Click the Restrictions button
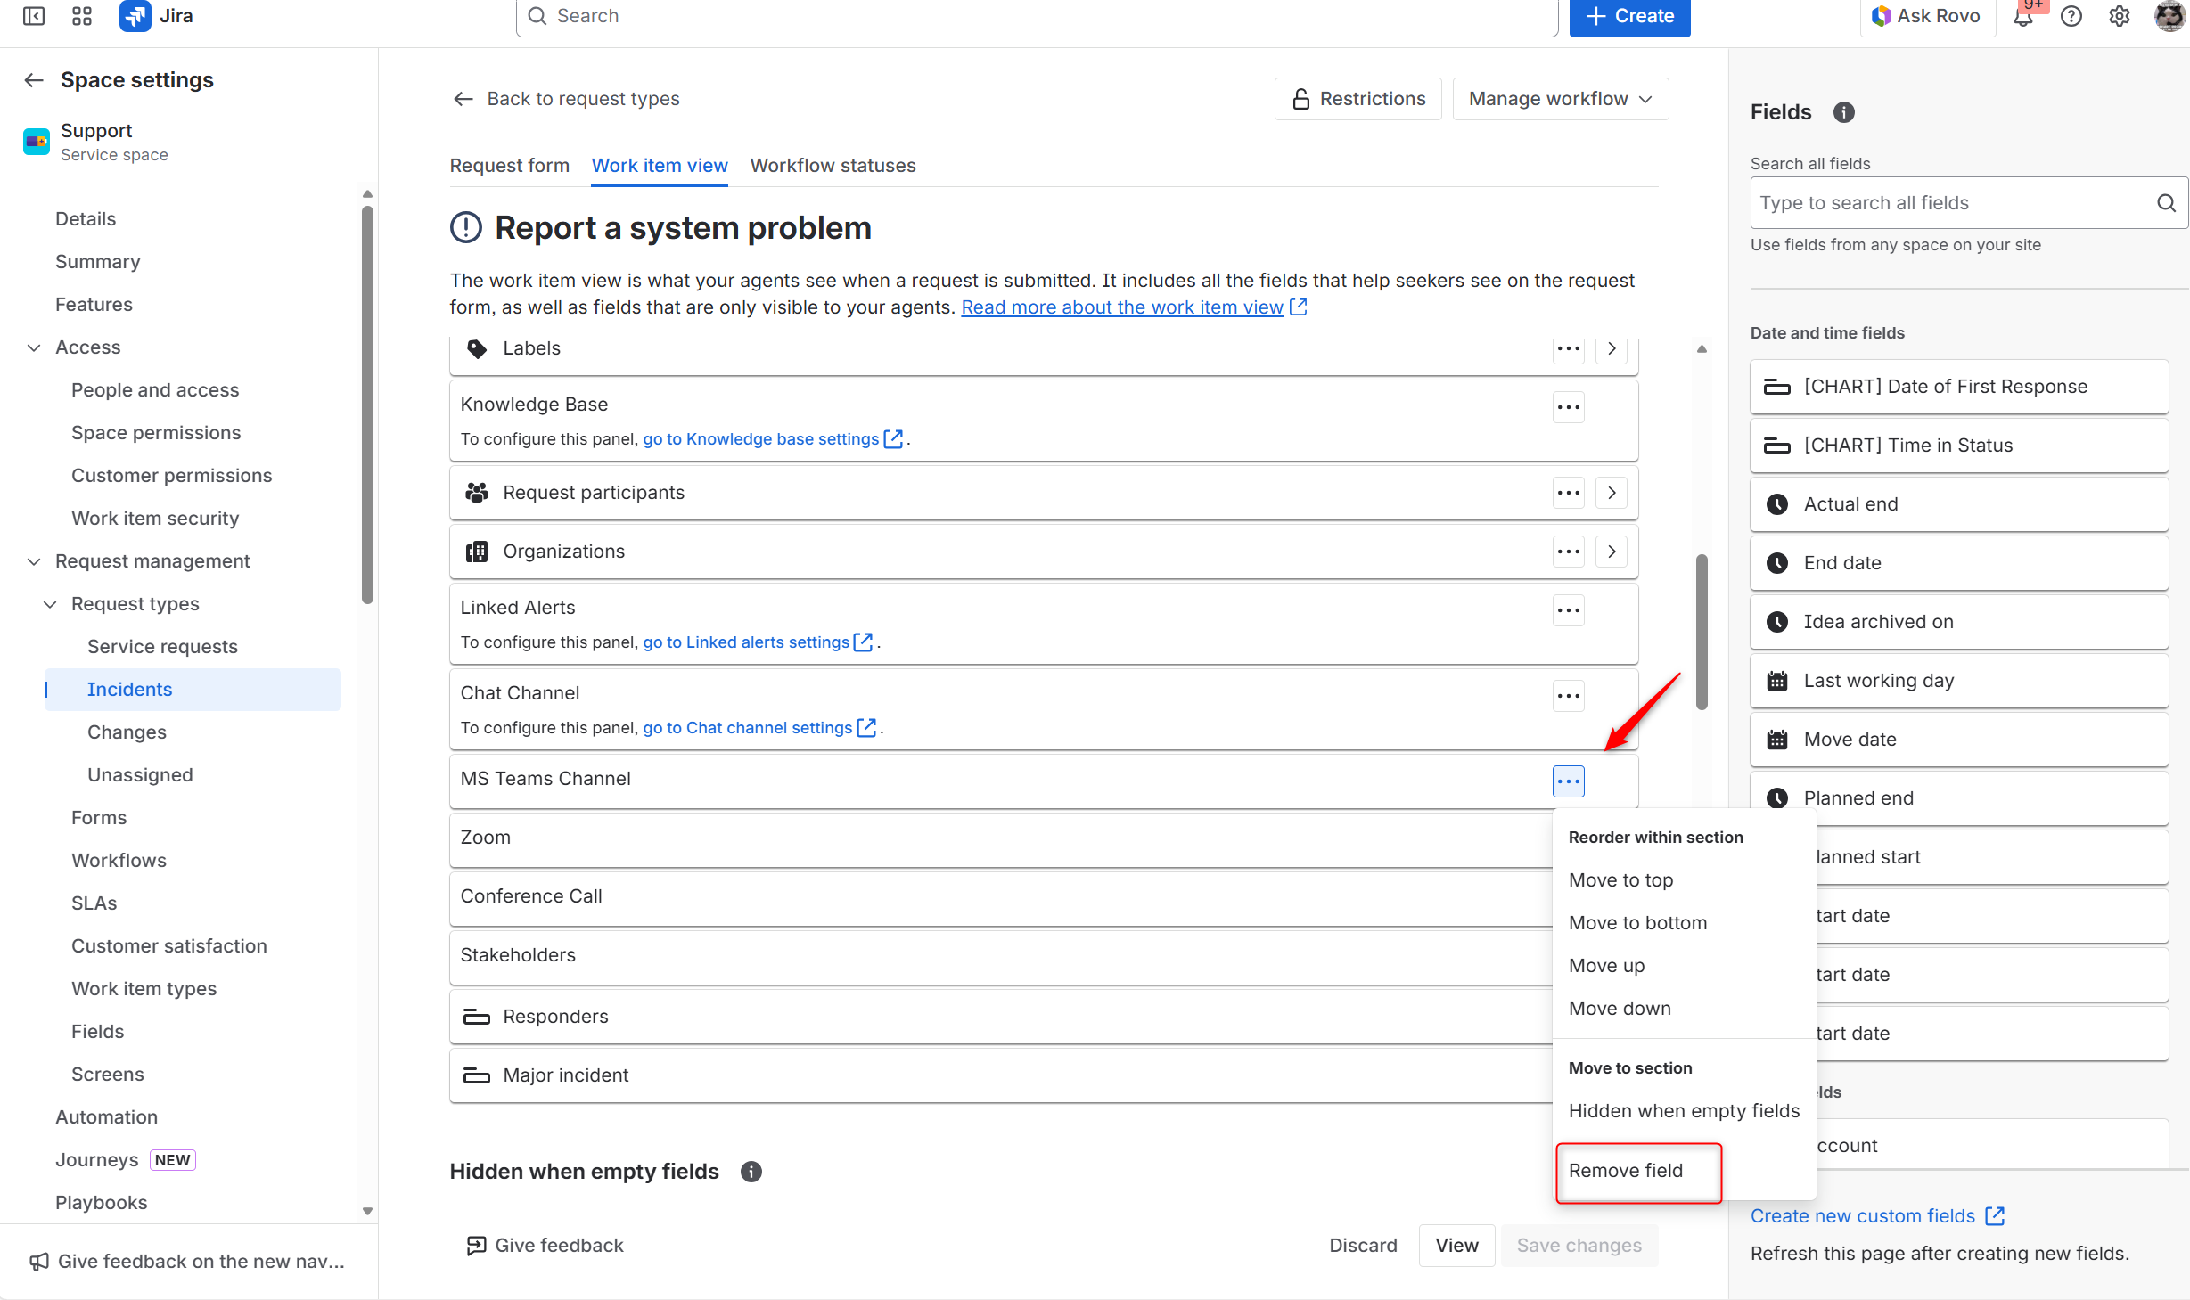Image resolution: width=2190 pixels, height=1300 pixels. [1358, 99]
